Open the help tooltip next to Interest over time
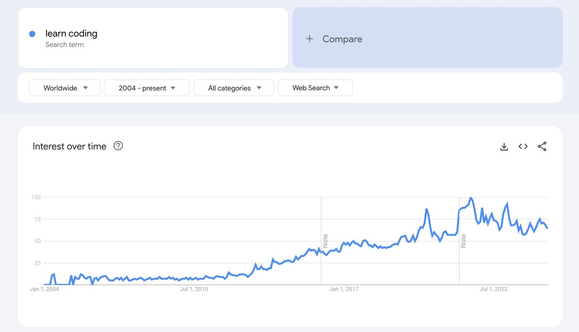 tap(118, 146)
